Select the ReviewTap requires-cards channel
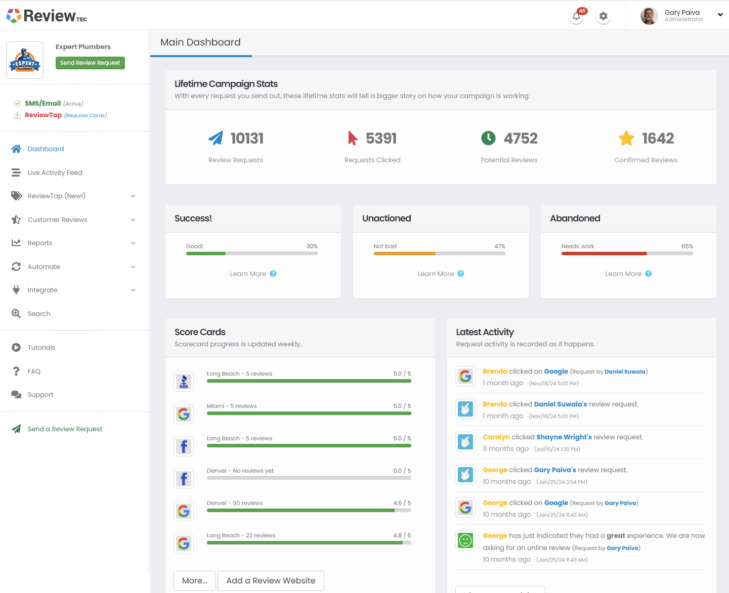This screenshot has width=729, height=593. point(44,115)
